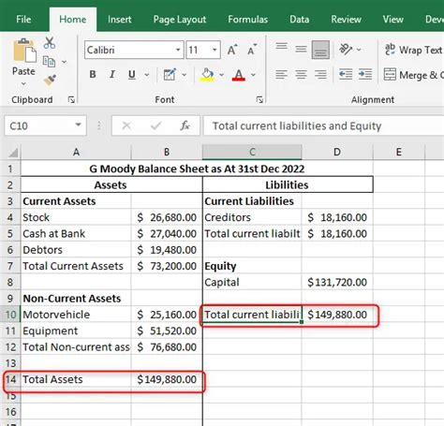Increase indent
Viewport: 444px width, 426px height.
[x=365, y=75]
